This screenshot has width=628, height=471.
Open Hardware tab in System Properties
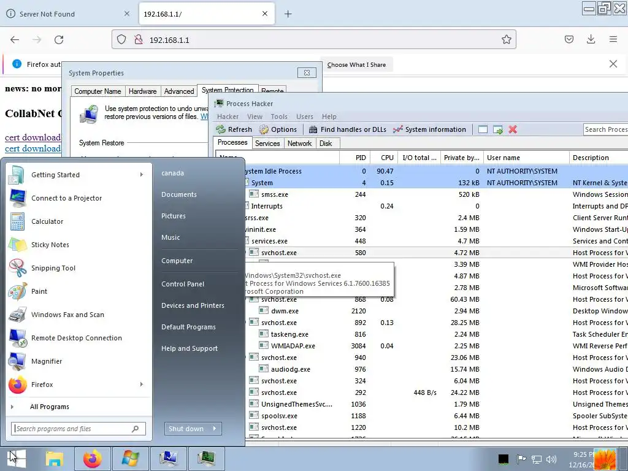click(x=142, y=91)
